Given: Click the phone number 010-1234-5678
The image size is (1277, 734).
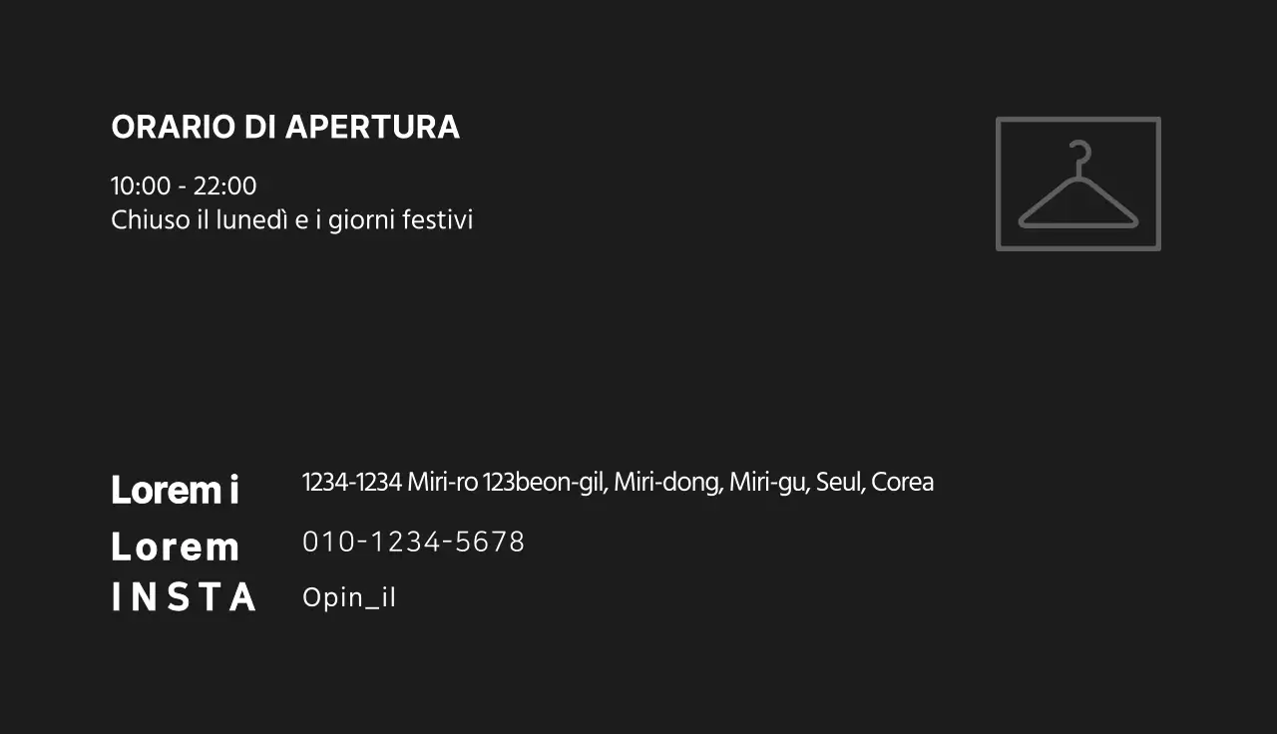Looking at the screenshot, I should click(413, 543).
